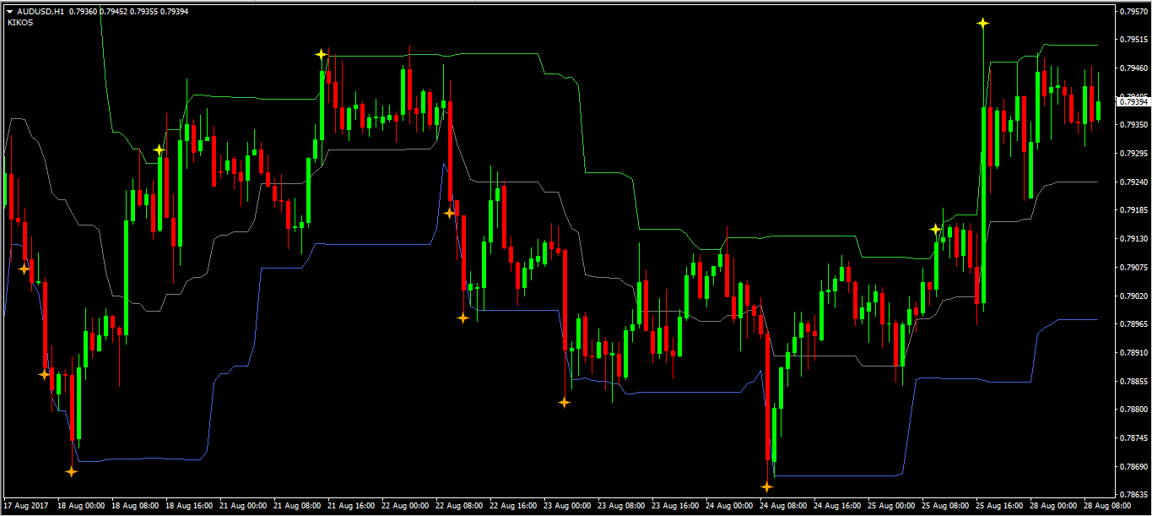The height and width of the screenshot is (516, 1152).
Task: Click yellow star near the 18 Aug 16:00 candles
Action: (160, 149)
